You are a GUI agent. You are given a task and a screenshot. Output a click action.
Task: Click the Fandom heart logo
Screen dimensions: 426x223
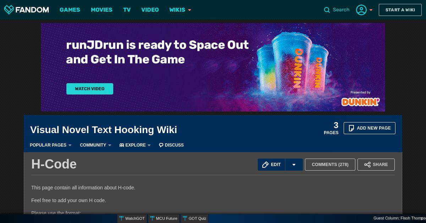click(9, 10)
